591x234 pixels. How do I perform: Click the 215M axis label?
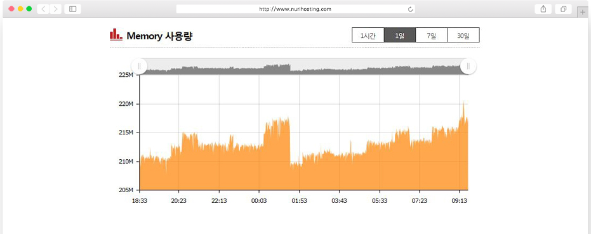click(126, 133)
